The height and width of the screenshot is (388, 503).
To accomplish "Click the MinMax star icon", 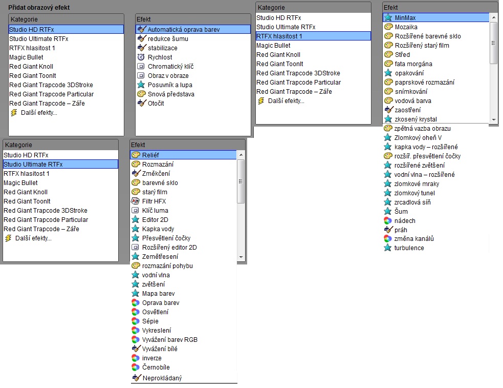I will pyautogui.click(x=388, y=17).
